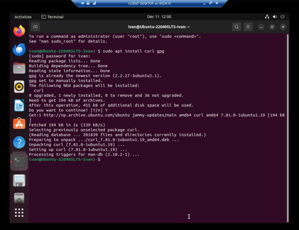Open Rhythmbox music player

[19, 86]
